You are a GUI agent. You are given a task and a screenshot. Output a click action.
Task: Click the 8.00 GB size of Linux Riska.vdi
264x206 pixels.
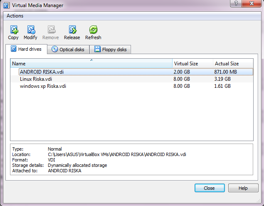pyautogui.click(x=182, y=79)
